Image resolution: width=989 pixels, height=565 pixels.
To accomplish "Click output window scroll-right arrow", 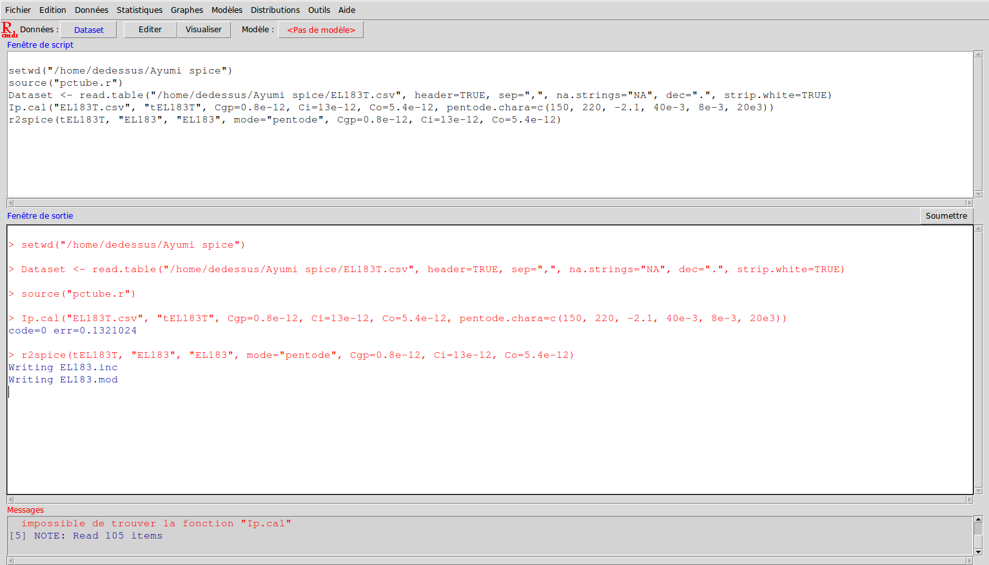I will click(969, 500).
